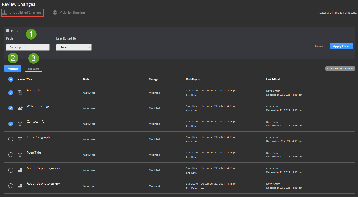This screenshot has height=197, width=358.
Task: Click the Visibility column sort icon
Action: tap(200, 79)
